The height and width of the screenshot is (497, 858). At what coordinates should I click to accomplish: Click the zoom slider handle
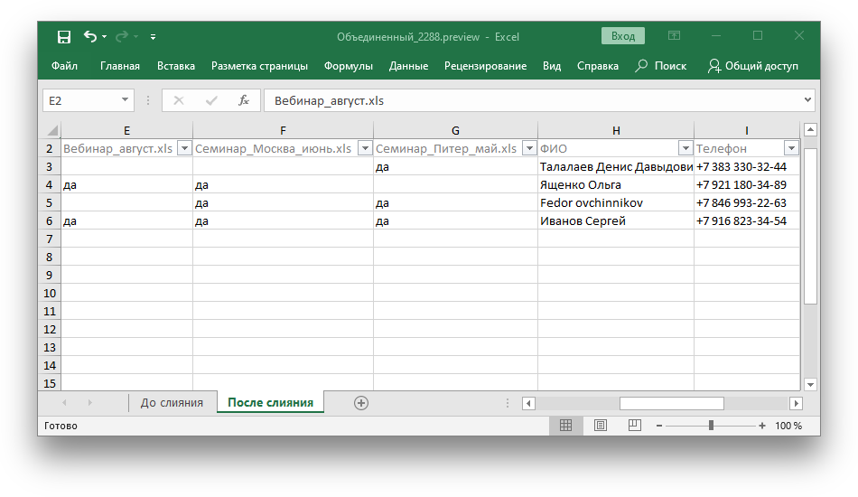(x=712, y=426)
